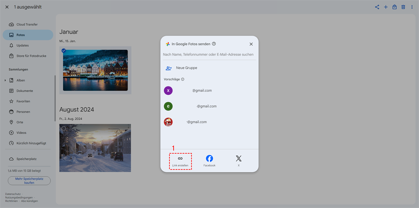Open the help icon beside 'In Google Fotos senden'

tap(214, 44)
